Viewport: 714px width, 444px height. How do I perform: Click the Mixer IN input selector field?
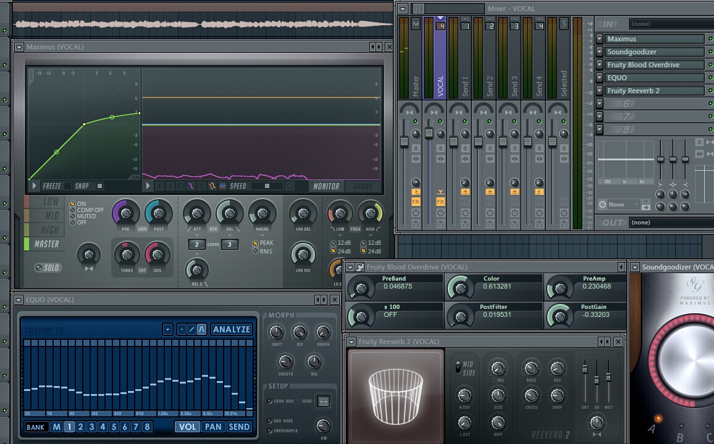pos(671,23)
